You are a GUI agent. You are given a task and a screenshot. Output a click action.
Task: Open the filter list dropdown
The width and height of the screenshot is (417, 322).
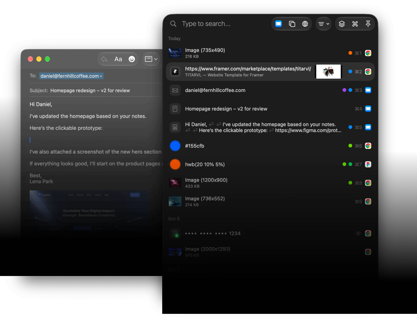tap(324, 24)
